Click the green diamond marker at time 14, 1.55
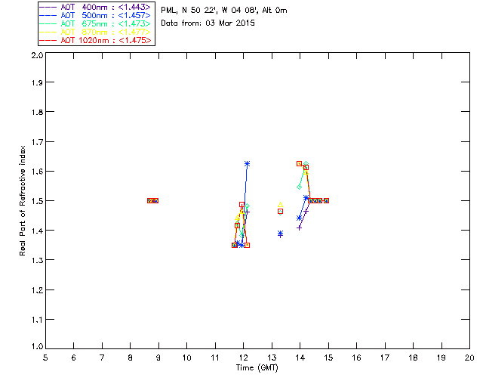This screenshot has height=387, width=483. [x=299, y=187]
